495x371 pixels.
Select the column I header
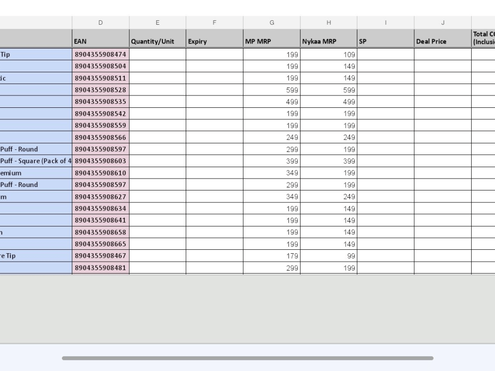tap(386, 22)
